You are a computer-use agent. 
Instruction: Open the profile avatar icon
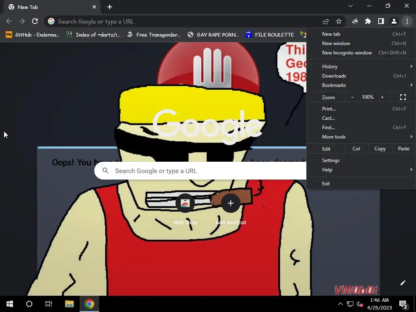coord(394,21)
